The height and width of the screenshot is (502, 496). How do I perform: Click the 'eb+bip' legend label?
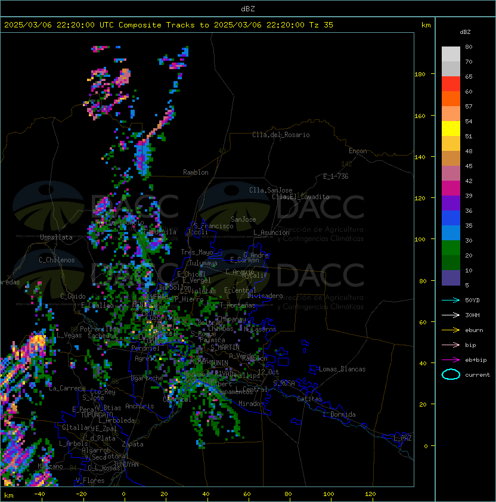476,360
